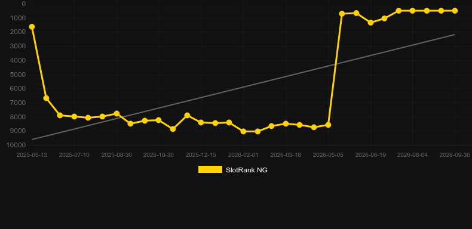Screen dimensions: 472x229
Task: Click the yellow SlotRank NG legend swatch
Action: pos(210,169)
